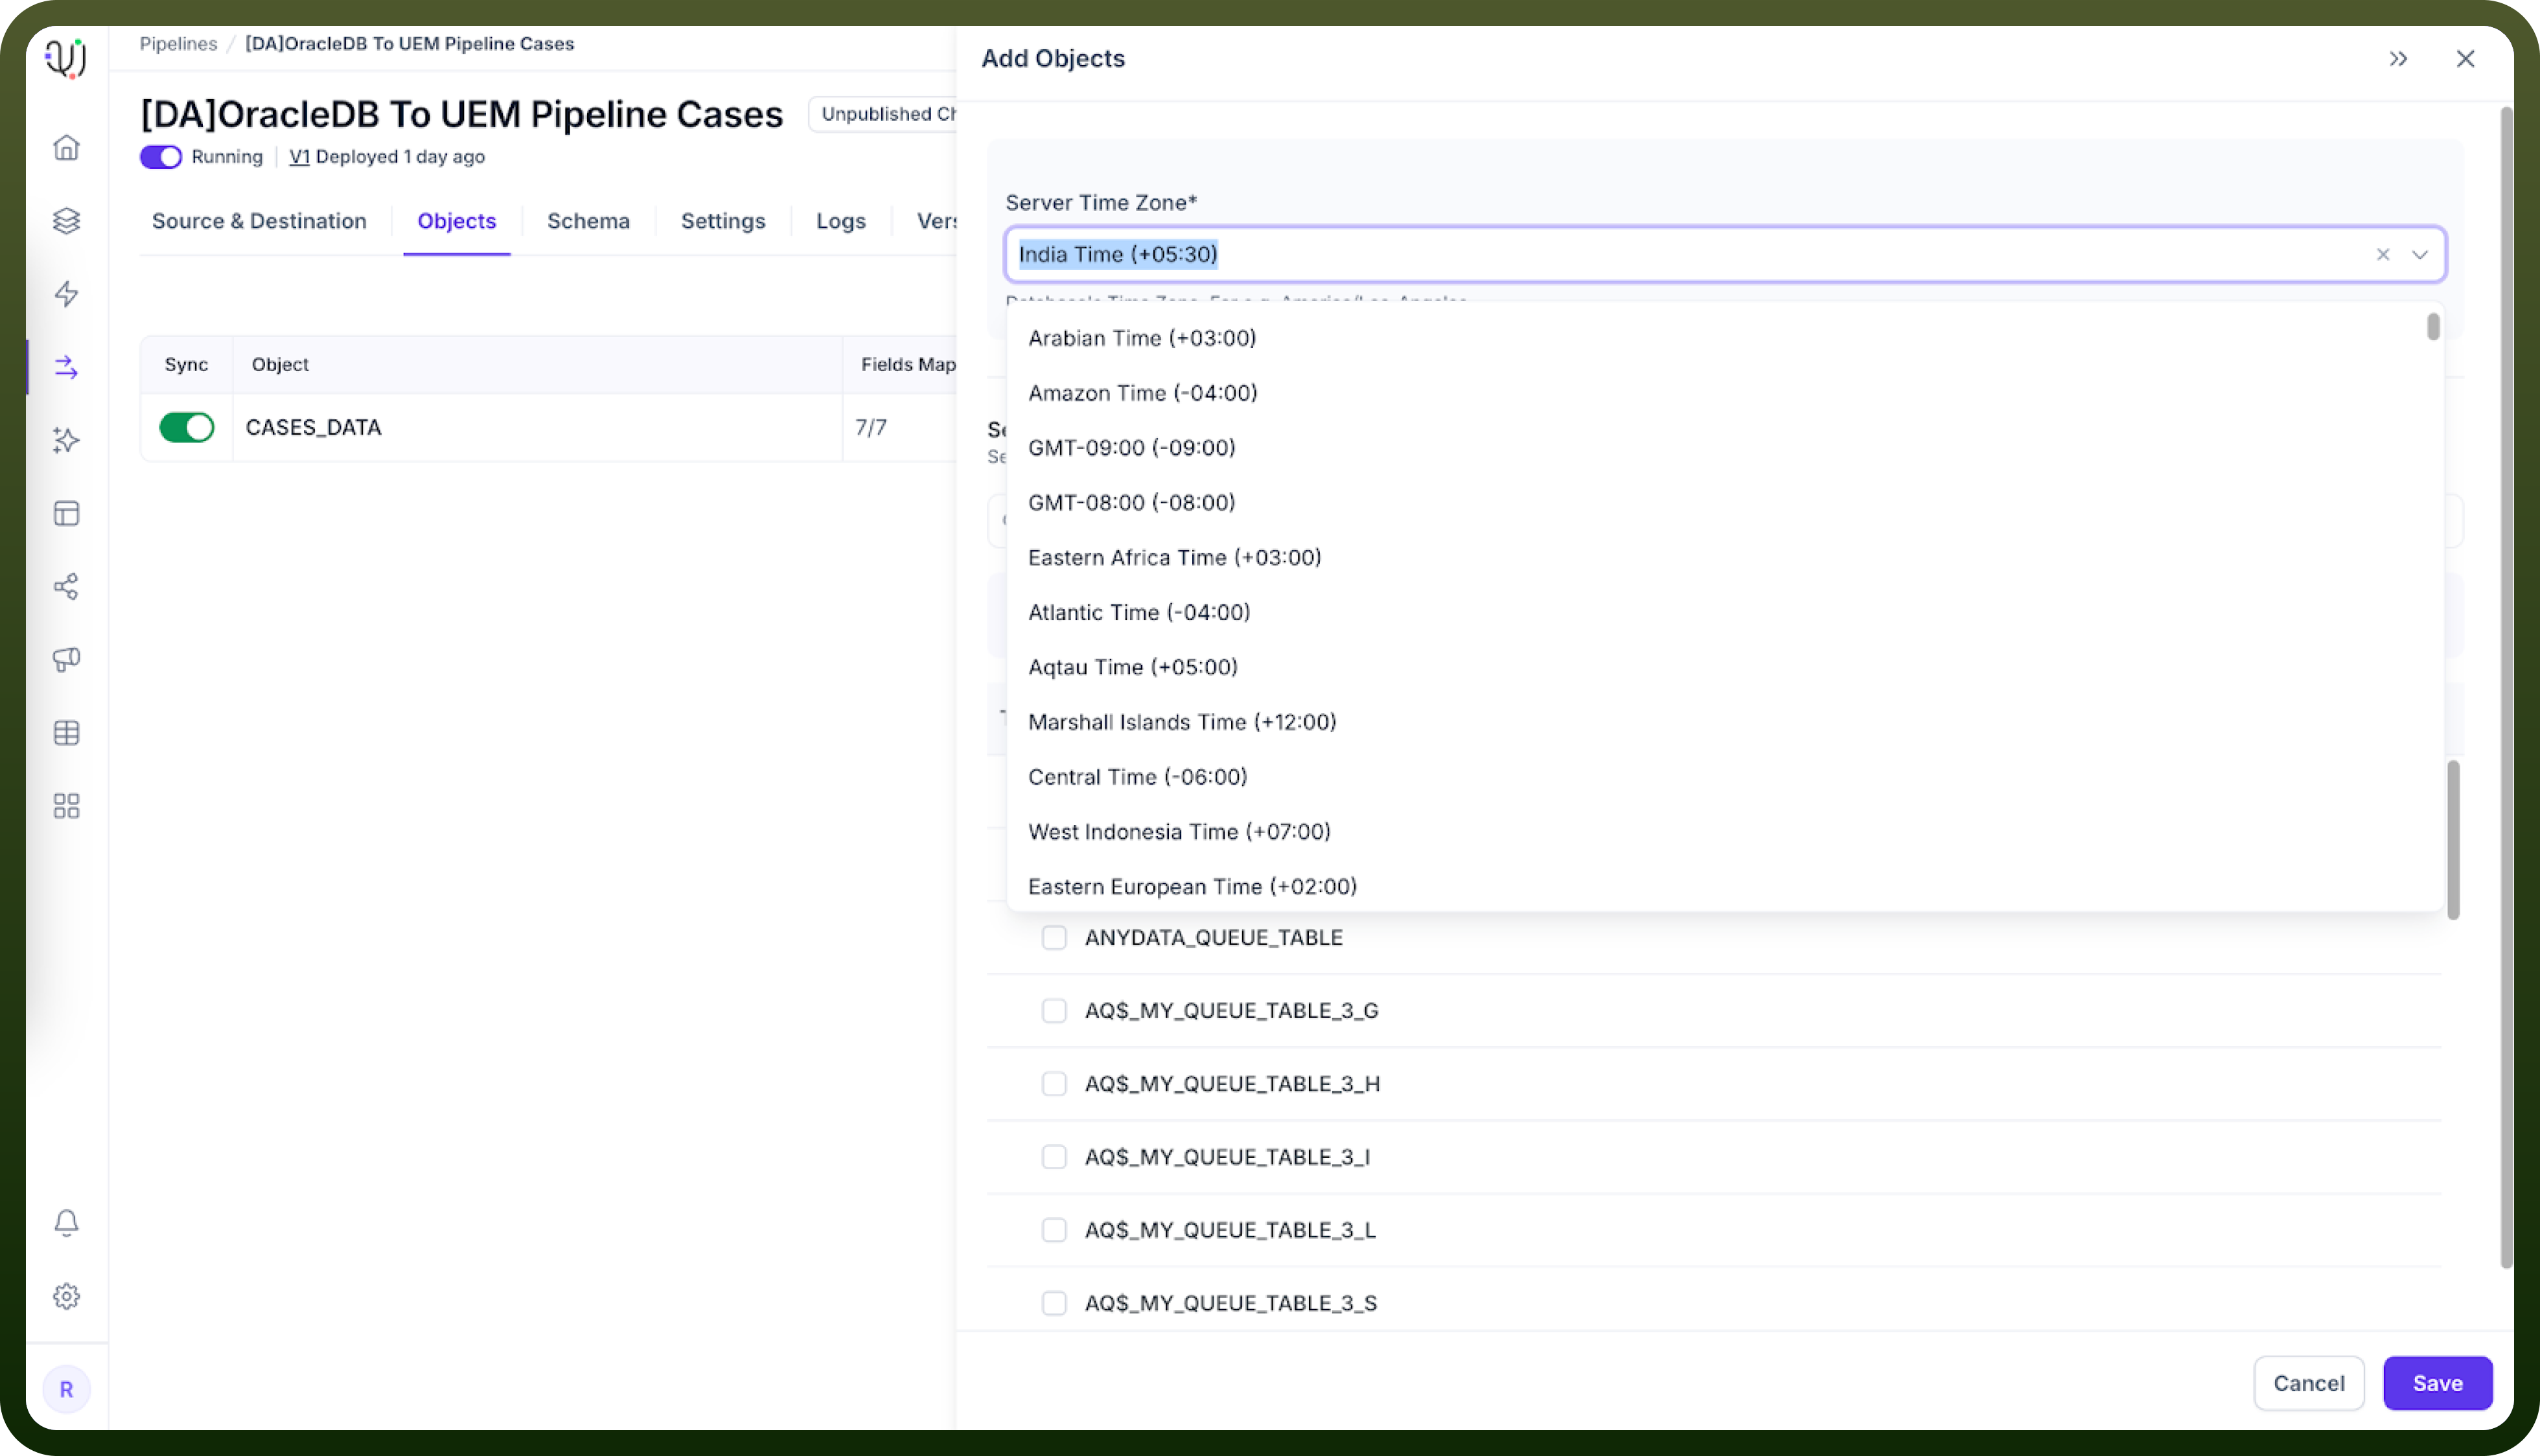Open the Schema tab
Viewport: 2540px width, 1456px height.
pyautogui.click(x=588, y=221)
